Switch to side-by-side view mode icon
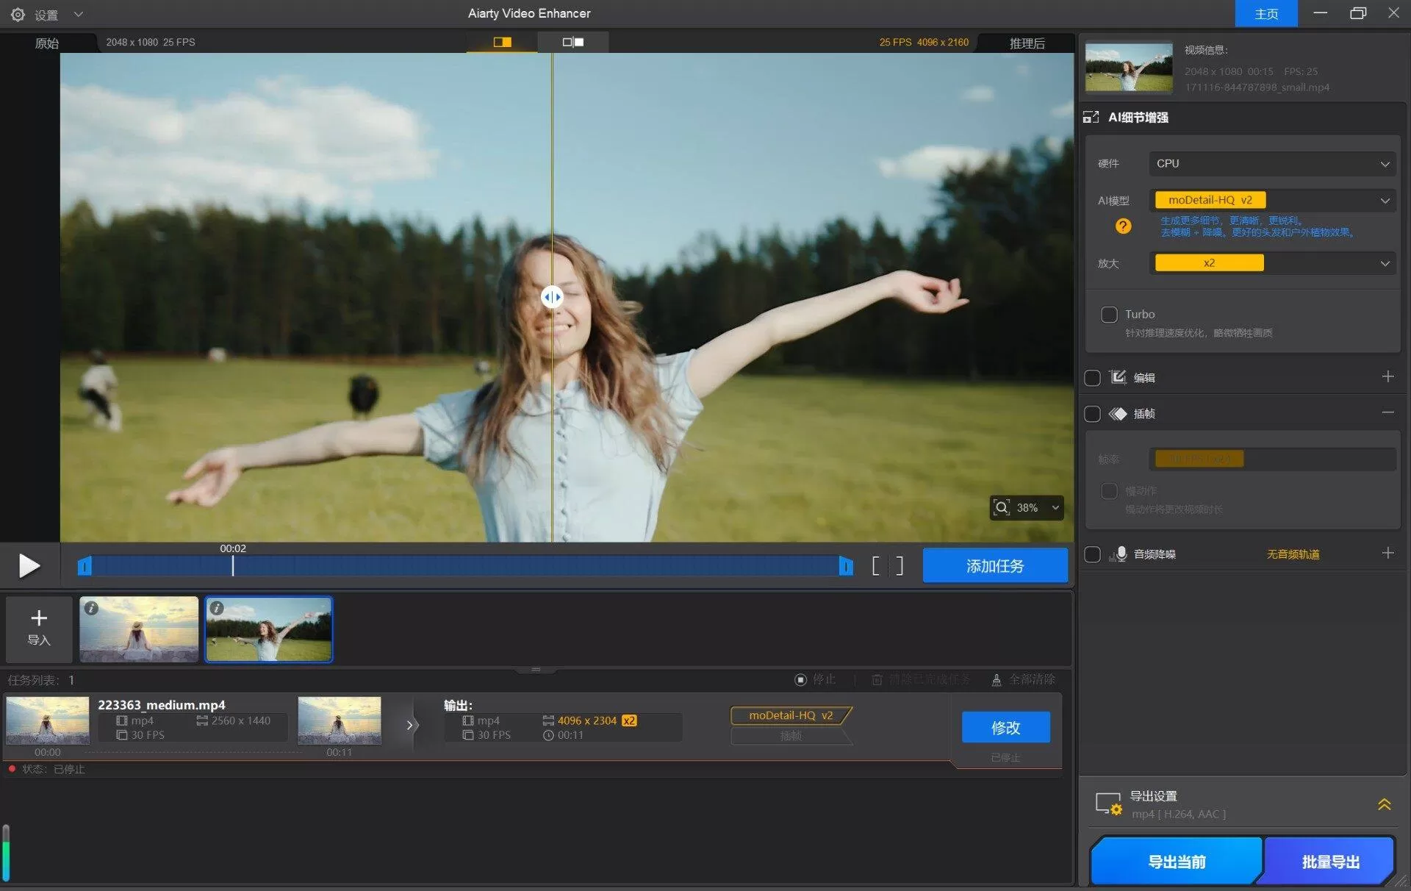The width and height of the screenshot is (1411, 891). (572, 42)
